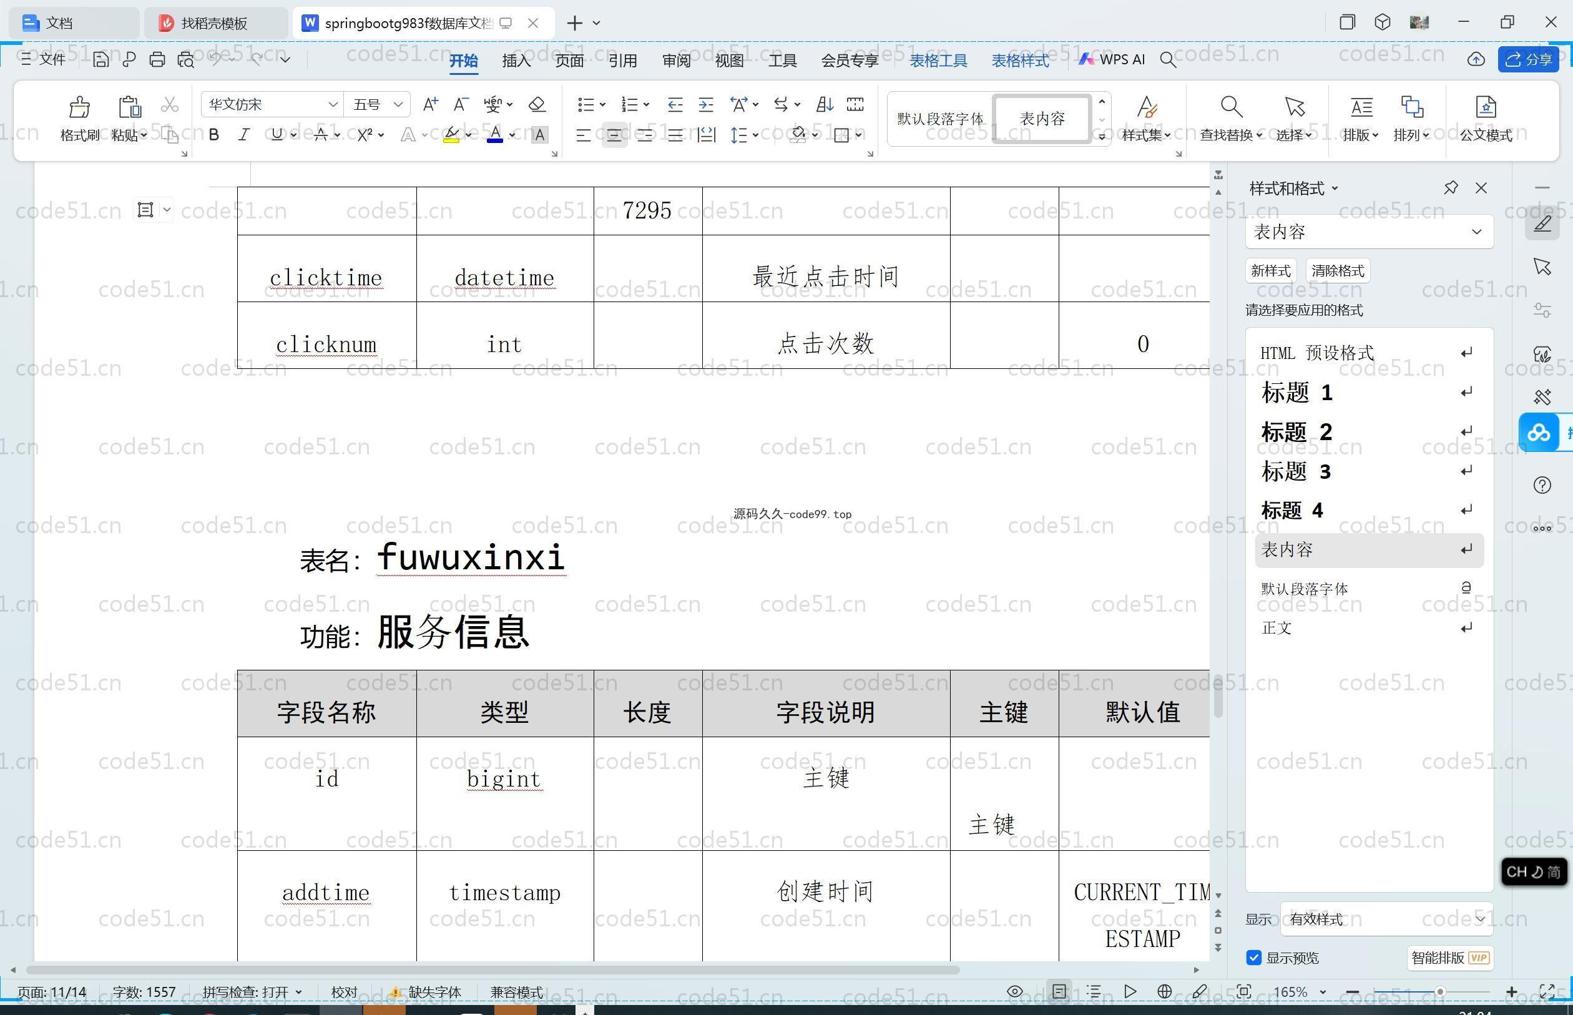Toggle Eye Protection mode in the status bar
The image size is (1573, 1015).
1015,991
